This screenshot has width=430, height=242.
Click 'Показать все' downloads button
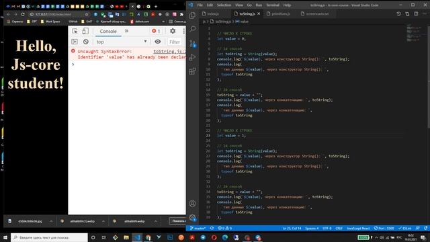pos(177,221)
